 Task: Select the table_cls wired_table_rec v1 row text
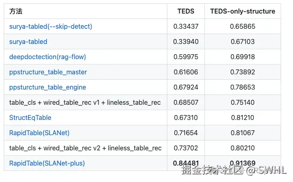(85, 103)
